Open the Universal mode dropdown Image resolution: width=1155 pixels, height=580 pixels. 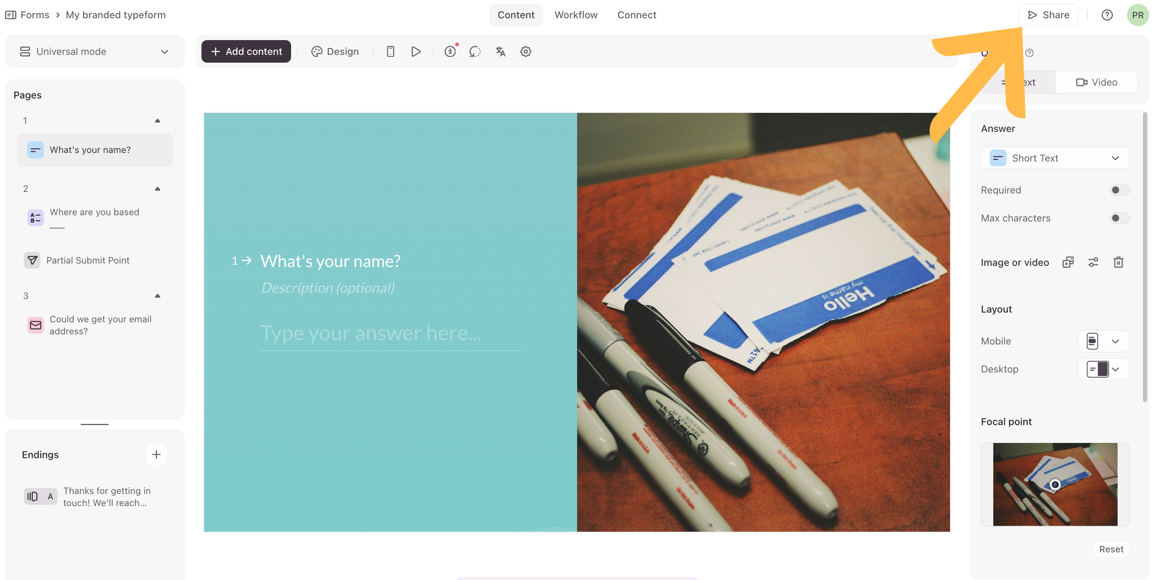click(95, 51)
